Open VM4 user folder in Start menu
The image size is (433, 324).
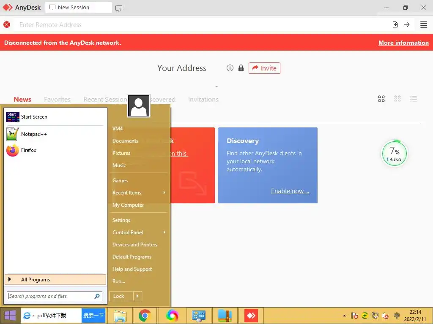click(118, 129)
